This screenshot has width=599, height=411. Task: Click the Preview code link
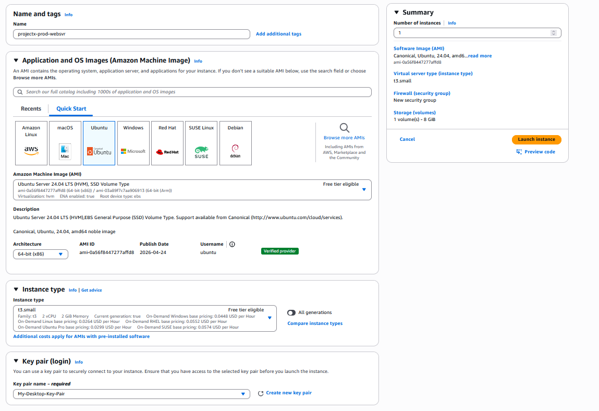tap(540, 152)
